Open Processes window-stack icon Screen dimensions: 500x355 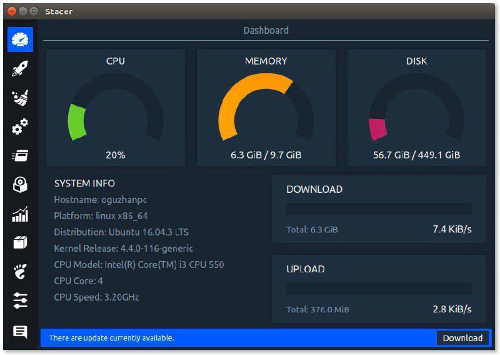[x=20, y=156]
